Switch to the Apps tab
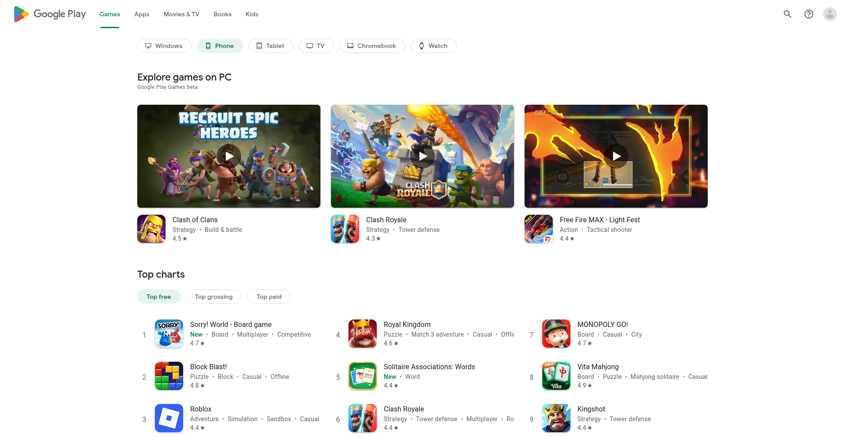Image resolution: width=845 pixels, height=437 pixels. click(142, 14)
